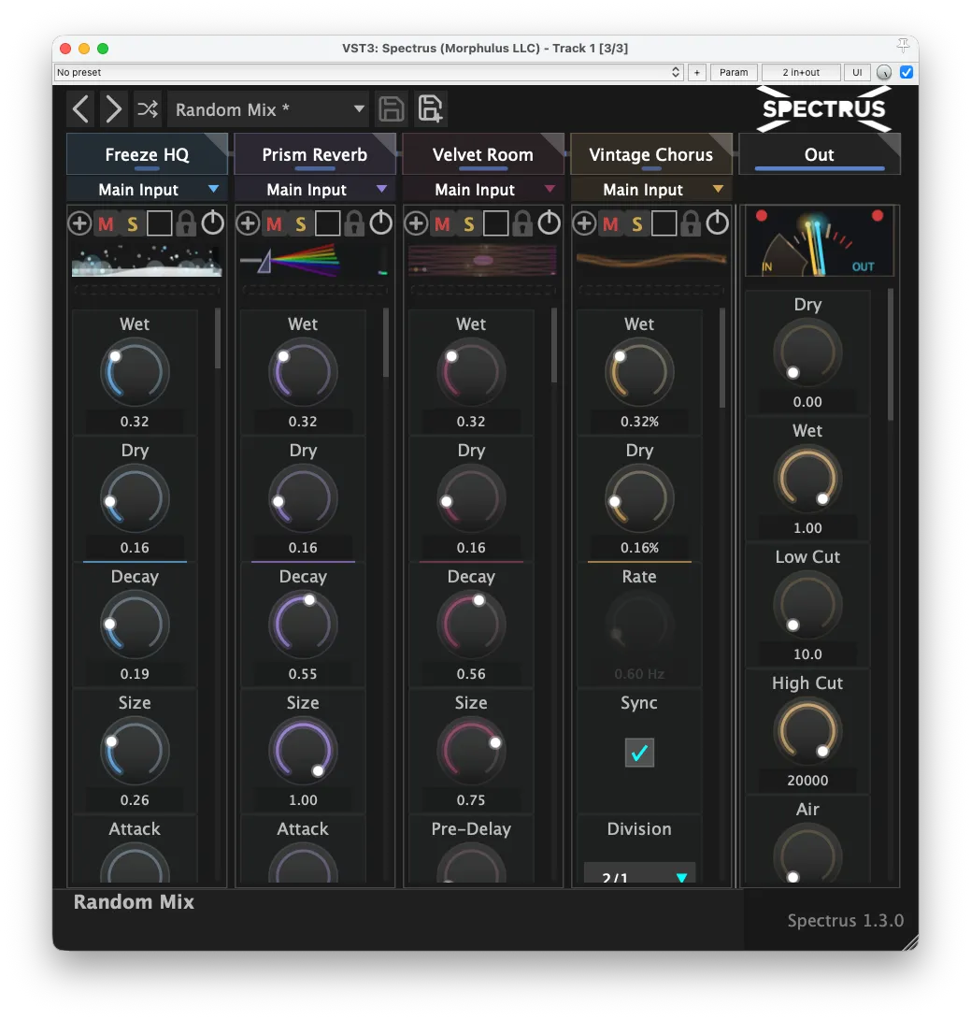This screenshot has height=1020, width=971.
Task: Lock the Velvet Room module
Action: click(522, 223)
